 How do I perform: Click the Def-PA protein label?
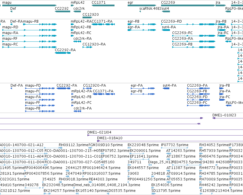(17, 85)
